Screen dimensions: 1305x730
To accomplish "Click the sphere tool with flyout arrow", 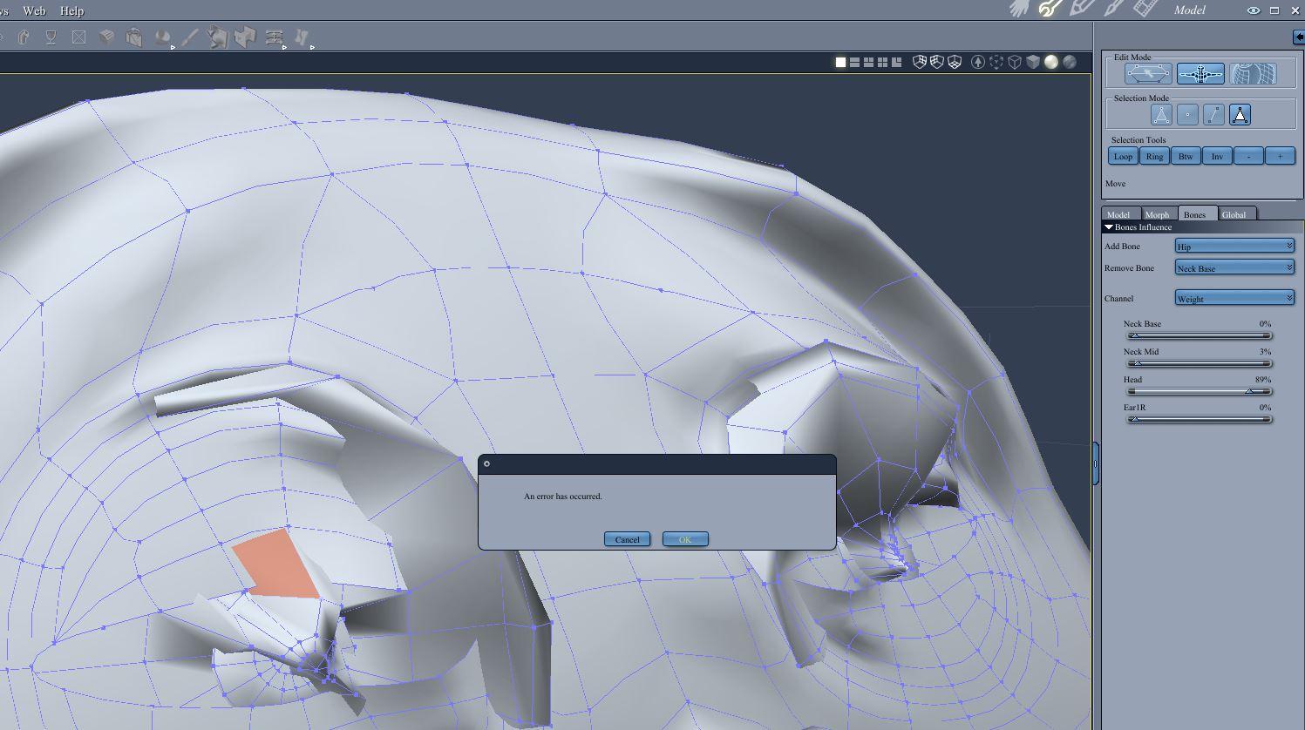I will click(x=163, y=37).
